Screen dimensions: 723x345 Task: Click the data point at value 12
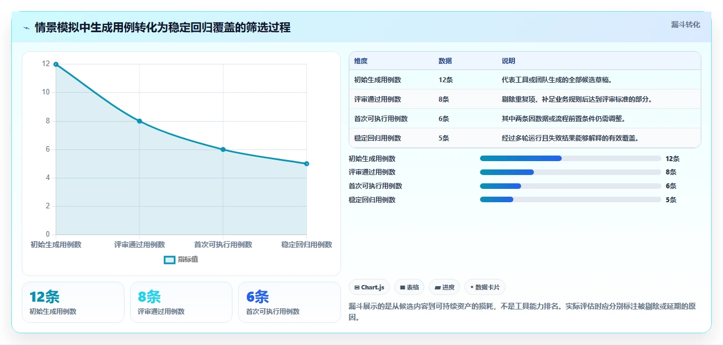point(56,64)
